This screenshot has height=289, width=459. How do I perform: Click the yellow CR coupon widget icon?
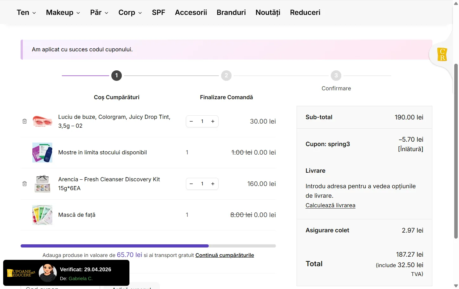442,55
